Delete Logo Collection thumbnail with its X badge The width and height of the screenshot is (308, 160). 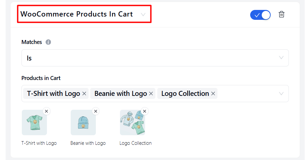pyautogui.click(x=145, y=111)
